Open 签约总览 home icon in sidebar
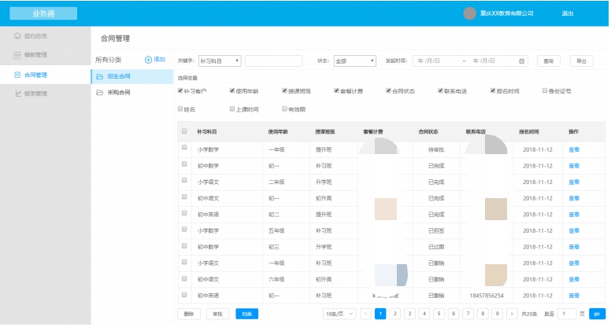Screen dimensions: 611x331 tap(17, 36)
